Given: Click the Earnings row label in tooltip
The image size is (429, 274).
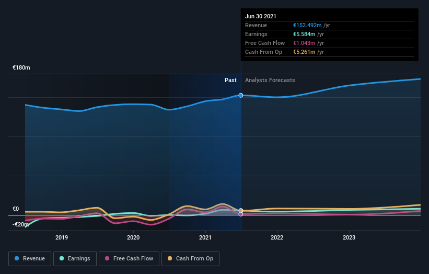Looking at the screenshot, I should (256, 34).
